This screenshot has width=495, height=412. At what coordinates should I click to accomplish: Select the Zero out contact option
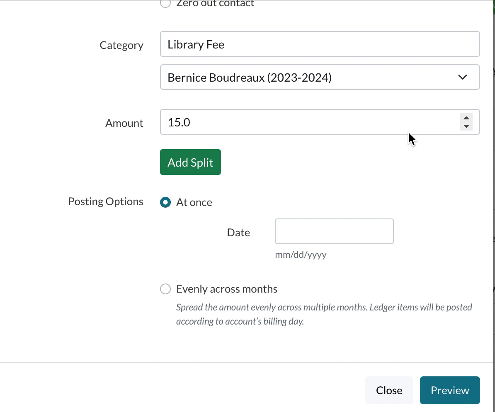pos(165,3)
